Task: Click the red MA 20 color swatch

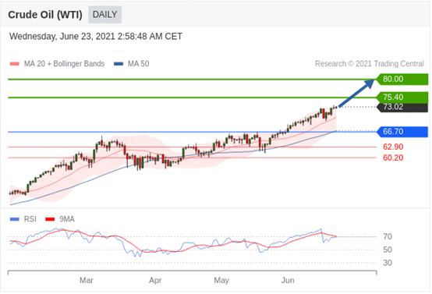Action: 15,64
